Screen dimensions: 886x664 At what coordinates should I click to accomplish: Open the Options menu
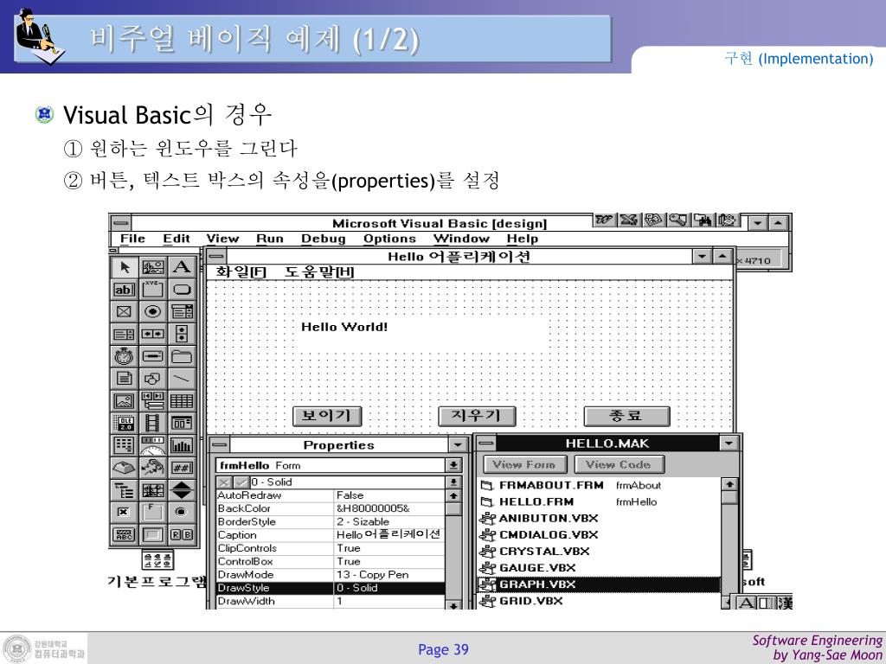click(x=389, y=239)
